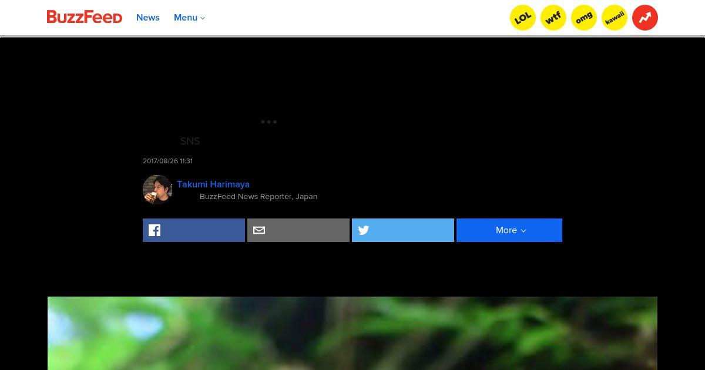Expand the More sharing options

pos(509,230)
